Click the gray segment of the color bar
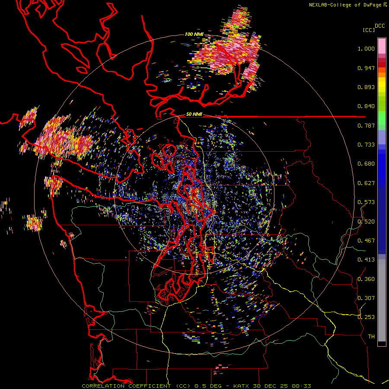 382,300
